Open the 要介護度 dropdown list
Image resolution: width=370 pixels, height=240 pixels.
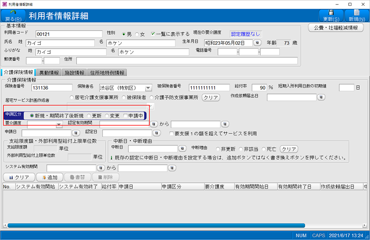pos(59,124)
